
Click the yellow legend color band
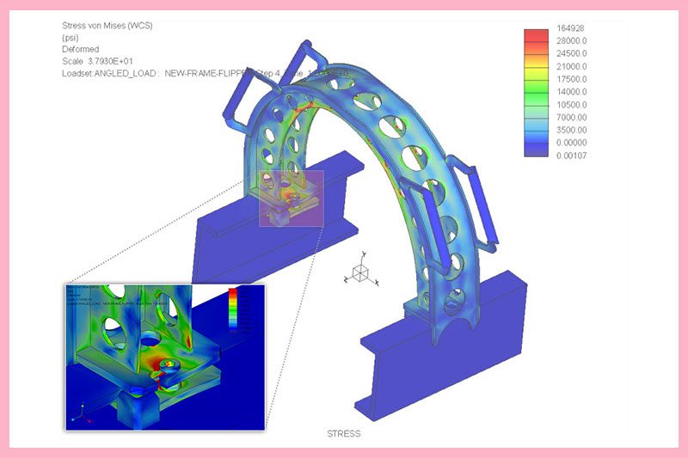pos(537,72)
